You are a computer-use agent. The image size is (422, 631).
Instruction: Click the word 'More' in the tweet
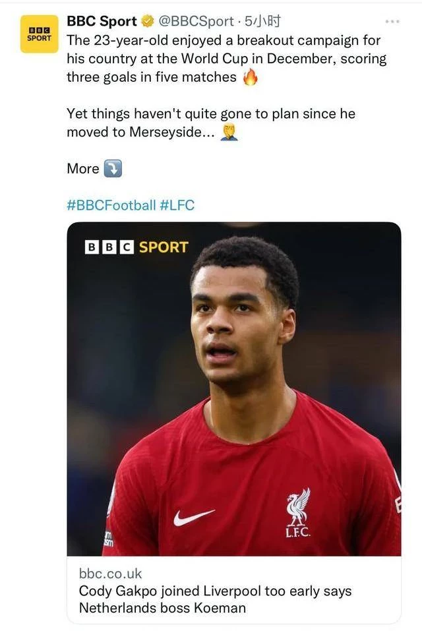click(x=83, y=169)
